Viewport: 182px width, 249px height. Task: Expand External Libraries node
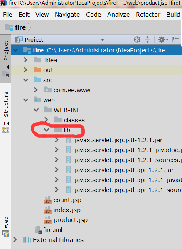click(x=15, y=239)
